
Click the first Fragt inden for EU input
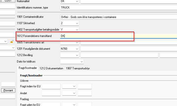tap(51, 86)
